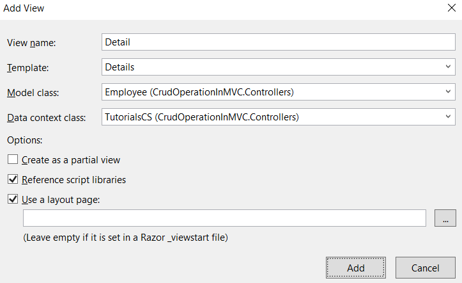462x283 pixels.
Task: Dismiss the dialog with Cancel
Action: (x=426, y=268)
